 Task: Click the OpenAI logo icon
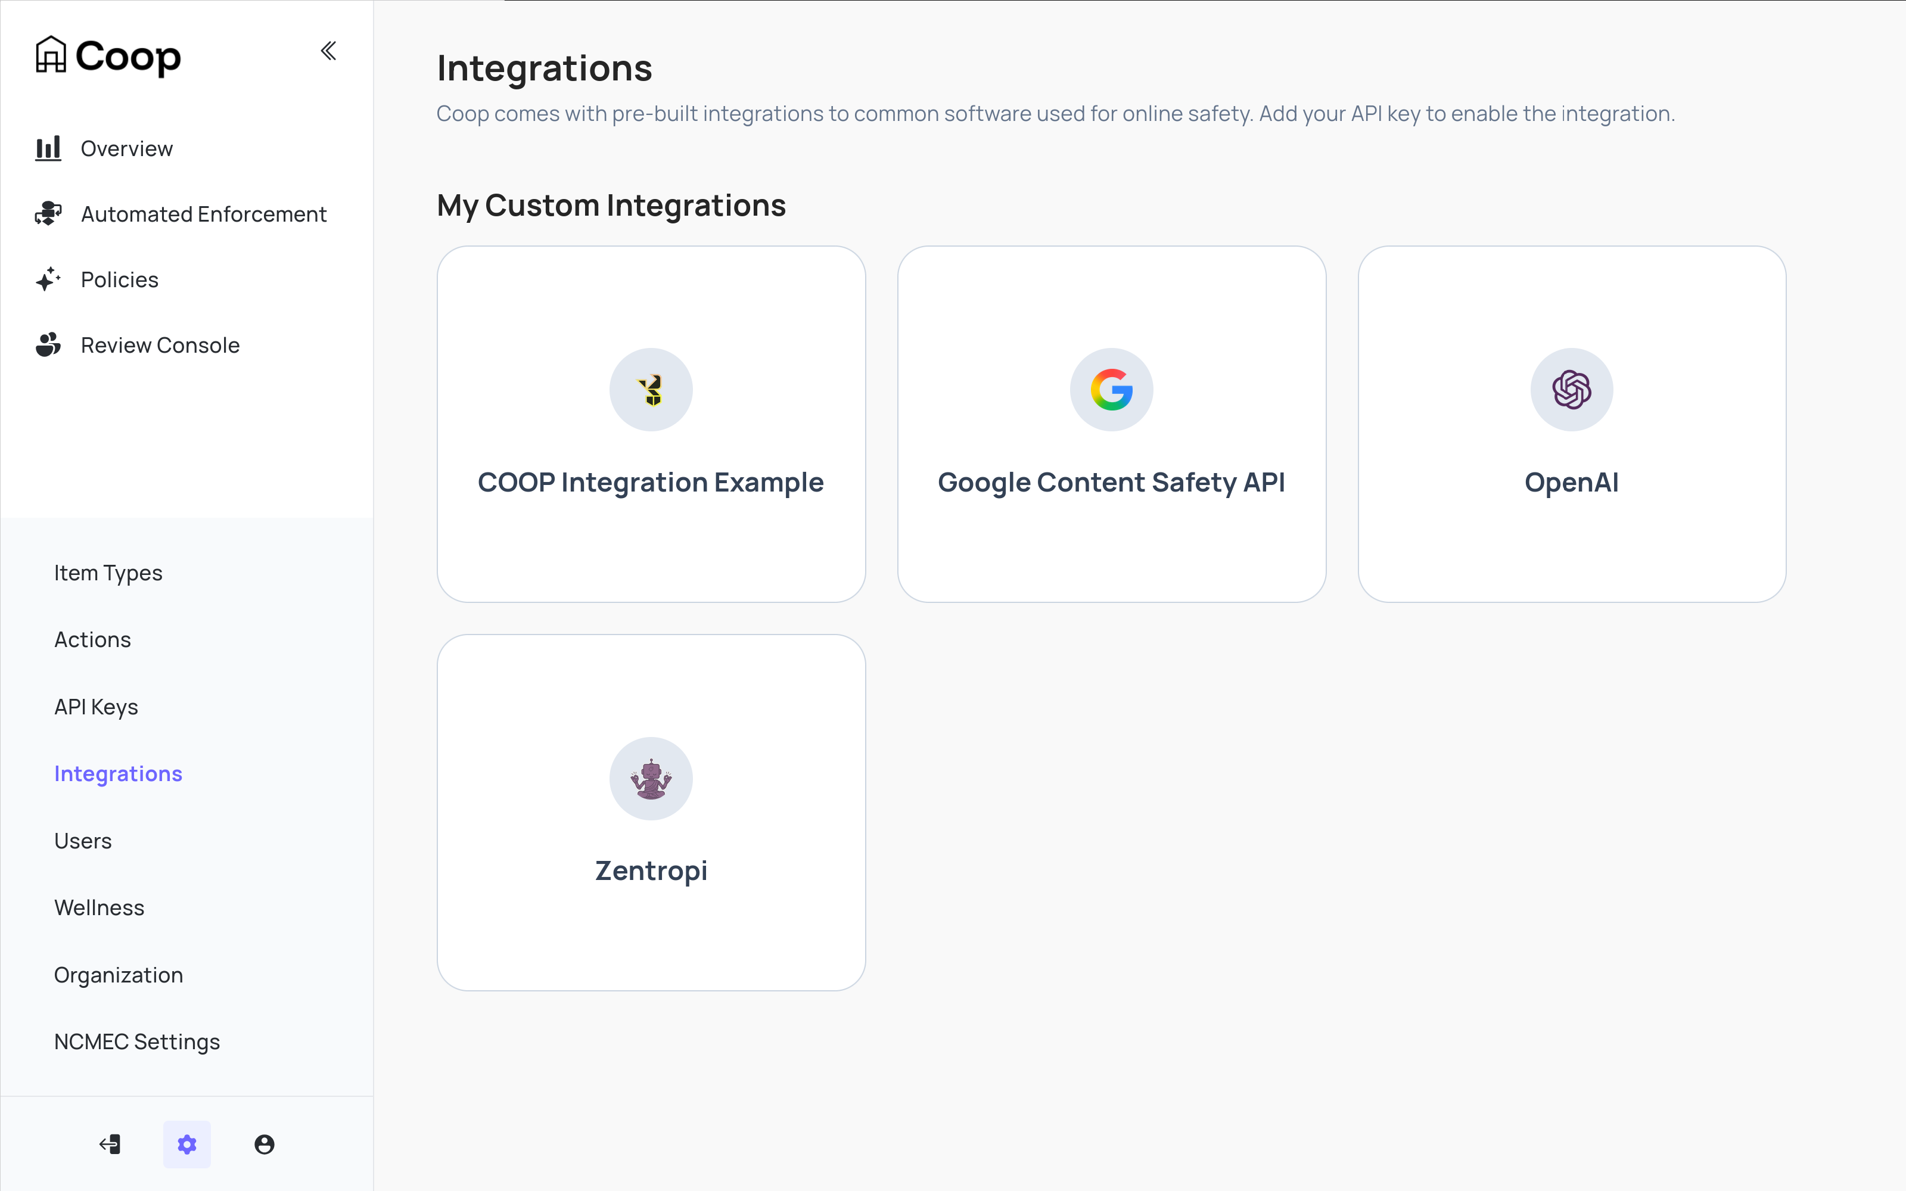click(x=1571, y=389)
